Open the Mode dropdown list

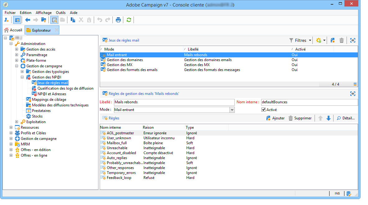coord(232,110)
